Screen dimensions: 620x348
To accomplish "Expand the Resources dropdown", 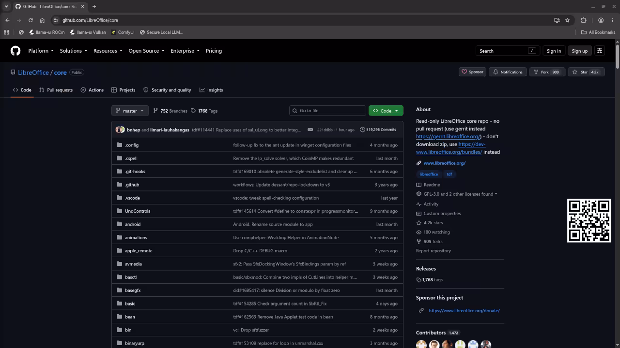I will pyautogui.click(x=108, y=51).
